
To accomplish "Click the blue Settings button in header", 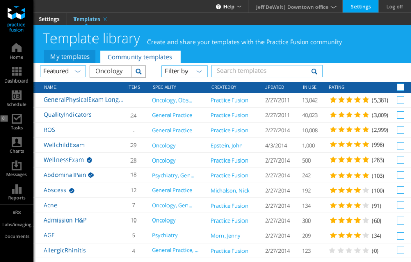I will 361,7.
